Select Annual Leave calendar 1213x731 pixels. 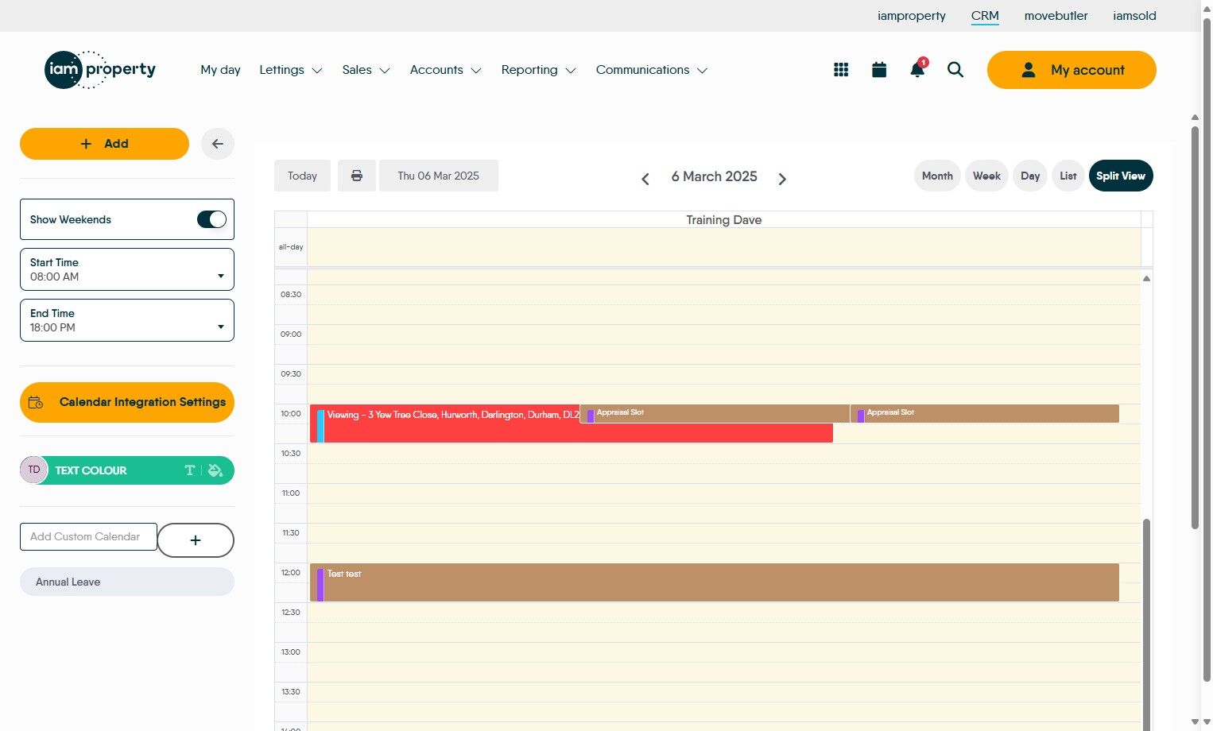click(127, 582)
